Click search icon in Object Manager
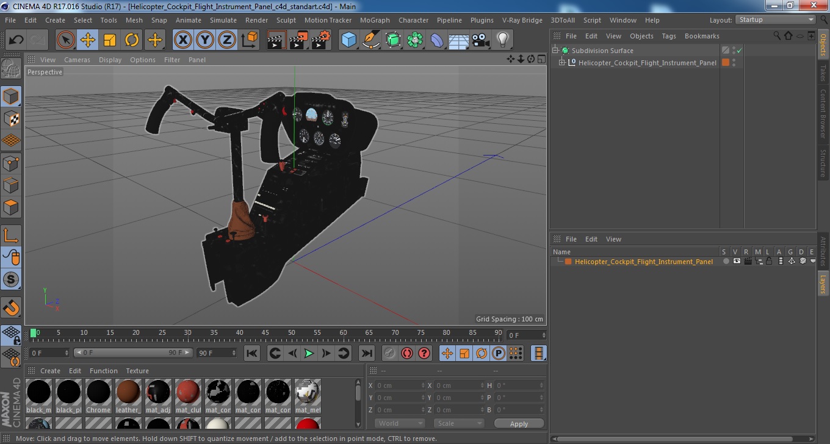 click(778, 36)
